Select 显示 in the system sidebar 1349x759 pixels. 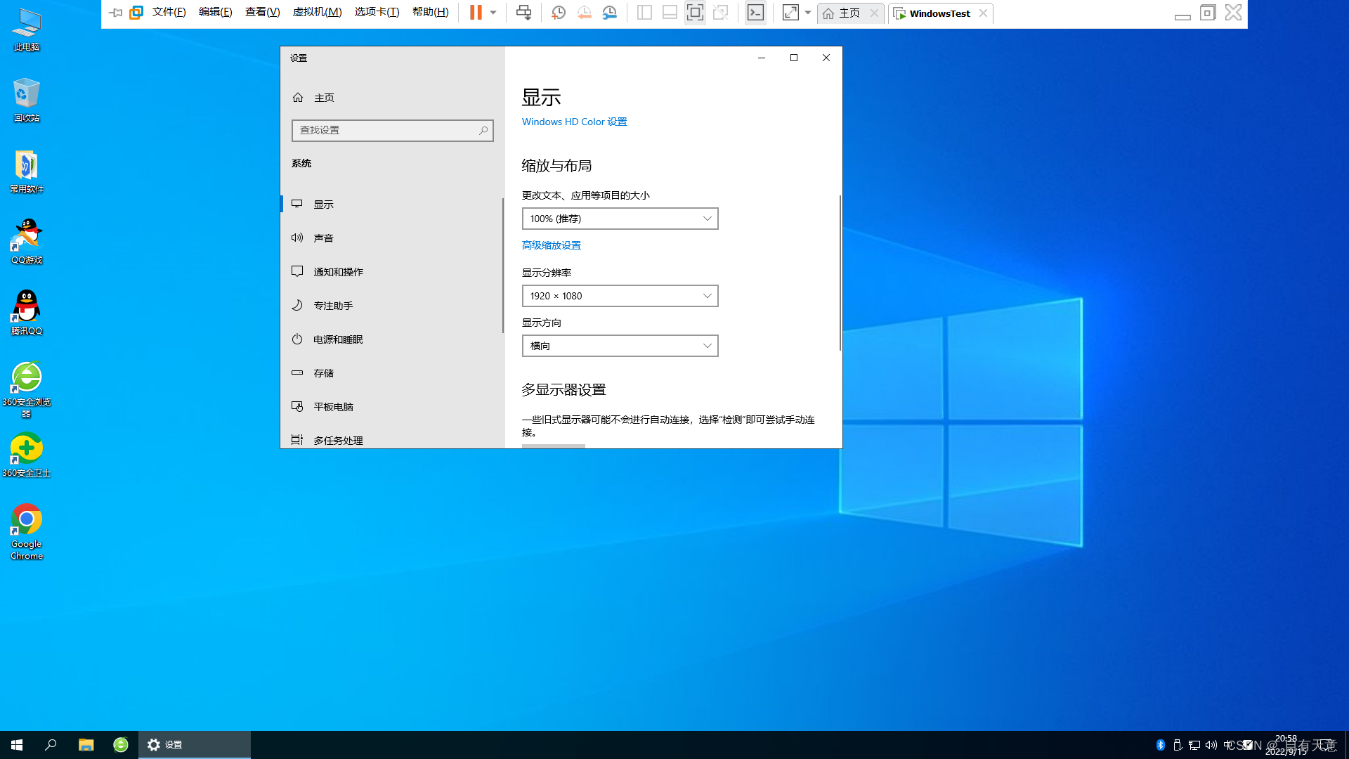click(x=392, y=205)
